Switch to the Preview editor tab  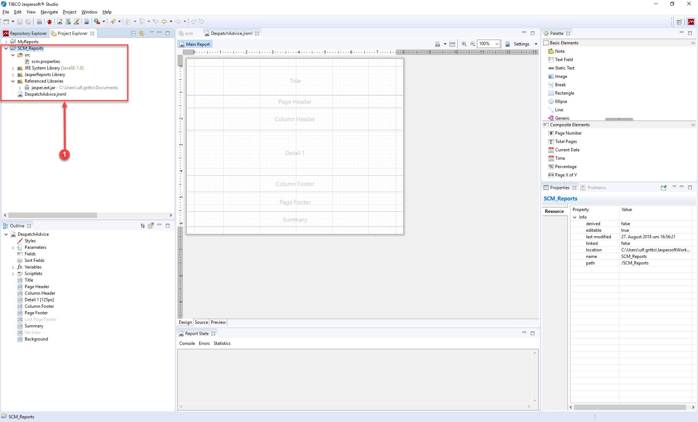pos(218,322)
